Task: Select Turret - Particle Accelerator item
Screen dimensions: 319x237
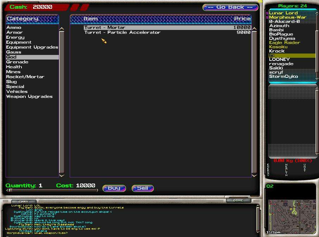Action: tap(122, 32)
